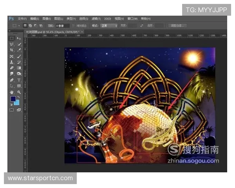Open the 文件(F) menu
235x188 pixels.
point(22,19)
